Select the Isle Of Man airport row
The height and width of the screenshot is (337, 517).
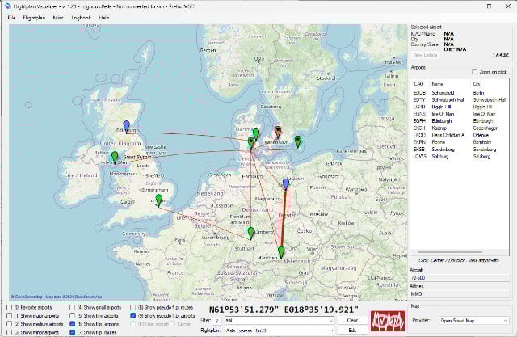[x=460, y=114]
